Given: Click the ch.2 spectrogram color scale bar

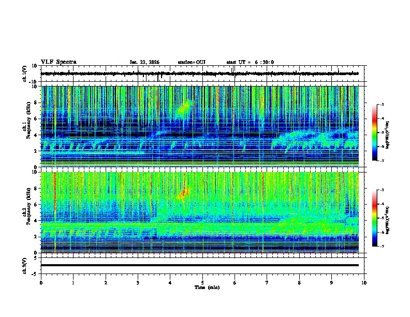Looking at the screenshot, I should click(x=375, y=218).
